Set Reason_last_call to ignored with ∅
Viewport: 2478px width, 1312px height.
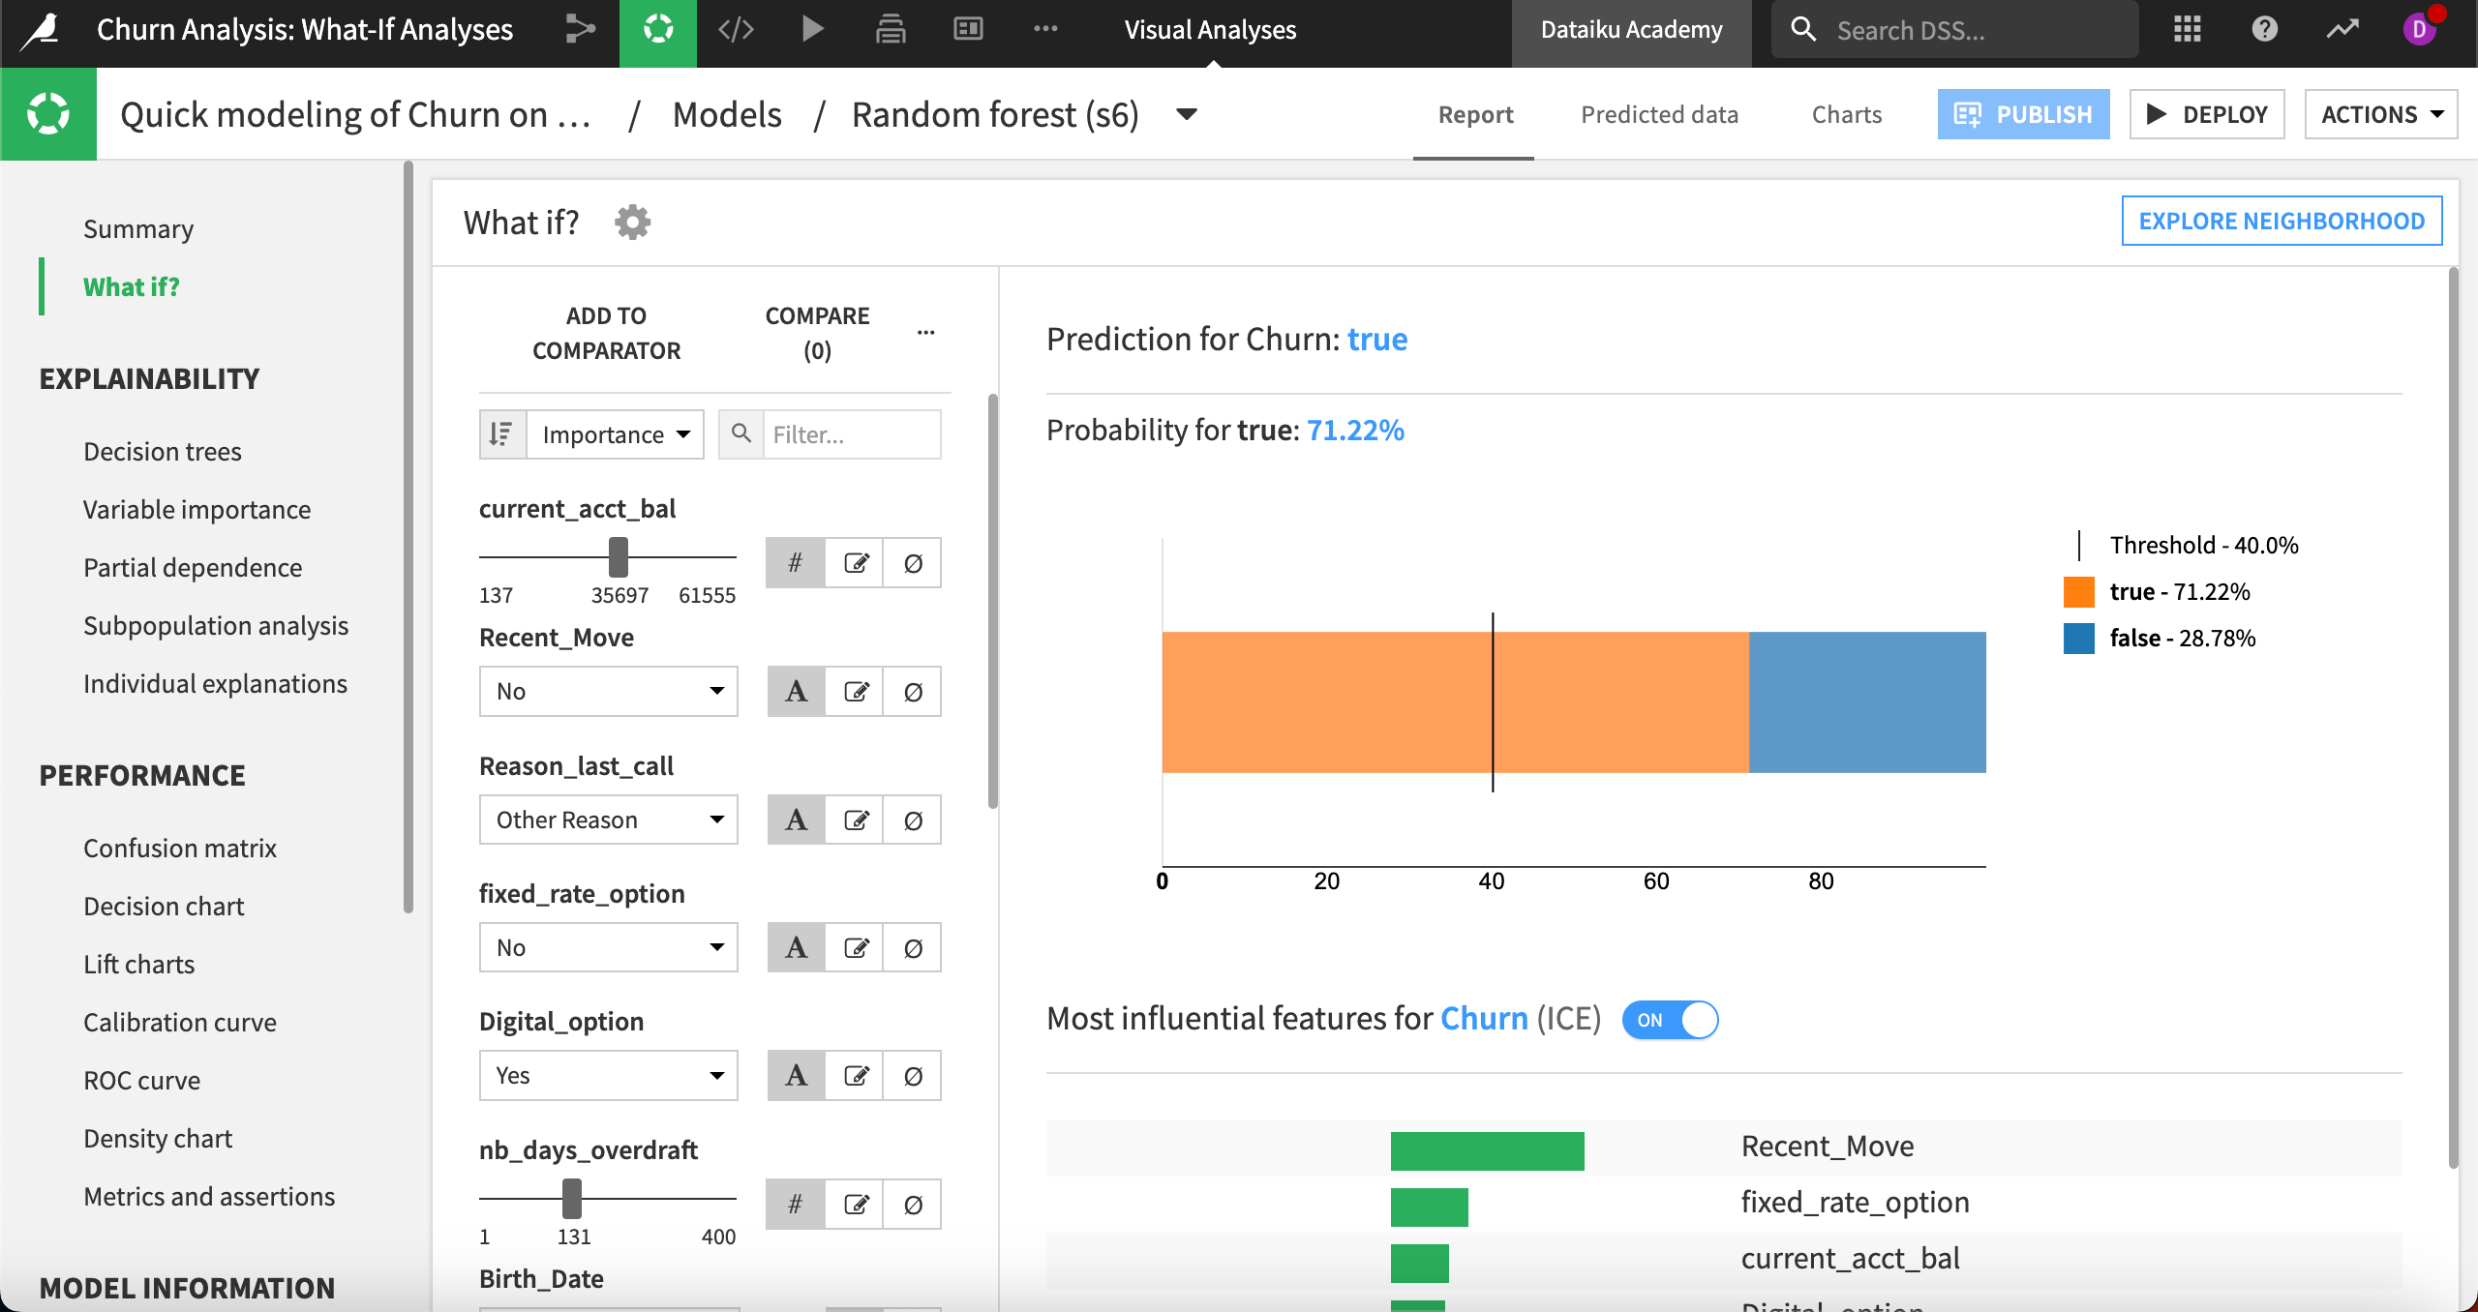913,820
